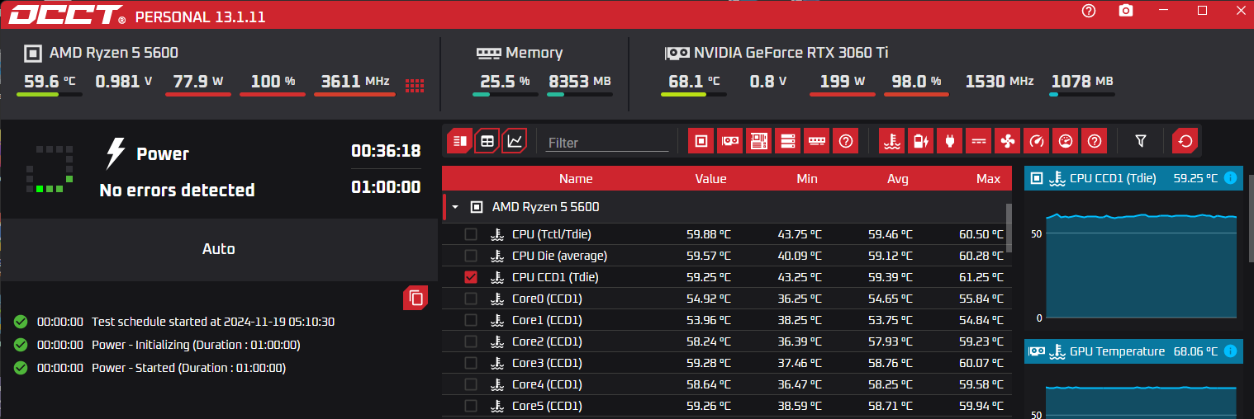Click the Memory header label
This screenshot has height=419, width=1254.
534,53
